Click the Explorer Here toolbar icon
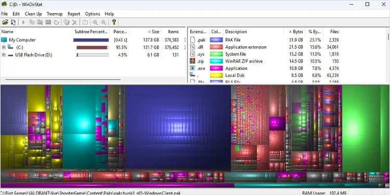Image resolution: width=390 pixels, height=195 pixels. [x=40, y=22]
